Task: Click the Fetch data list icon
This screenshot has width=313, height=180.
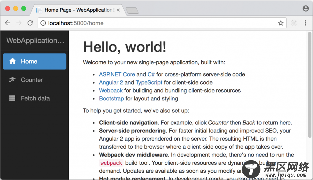Action: coord(12,98)
